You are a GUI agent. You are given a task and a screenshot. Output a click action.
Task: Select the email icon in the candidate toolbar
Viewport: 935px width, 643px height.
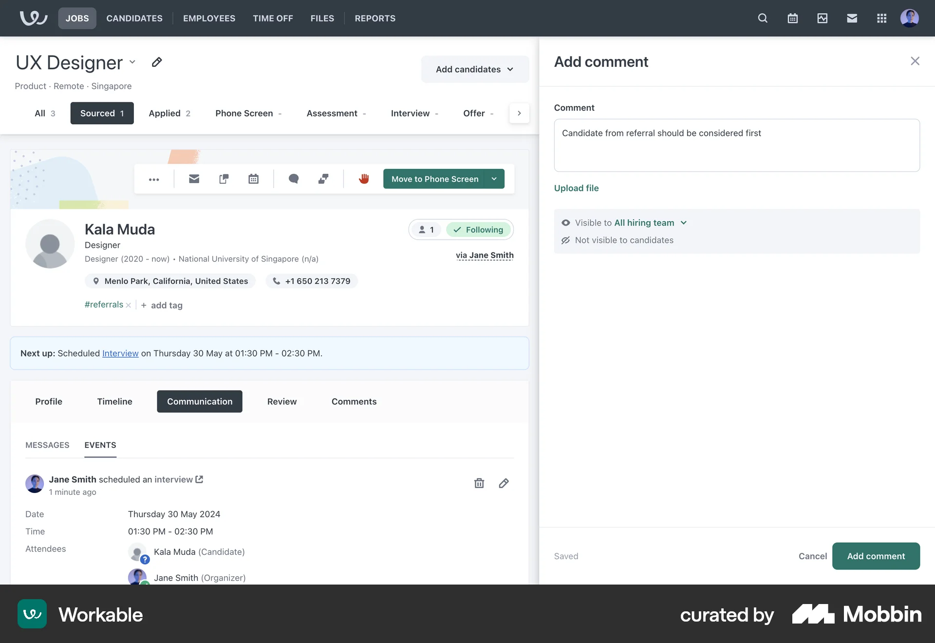tap(194, 179)
